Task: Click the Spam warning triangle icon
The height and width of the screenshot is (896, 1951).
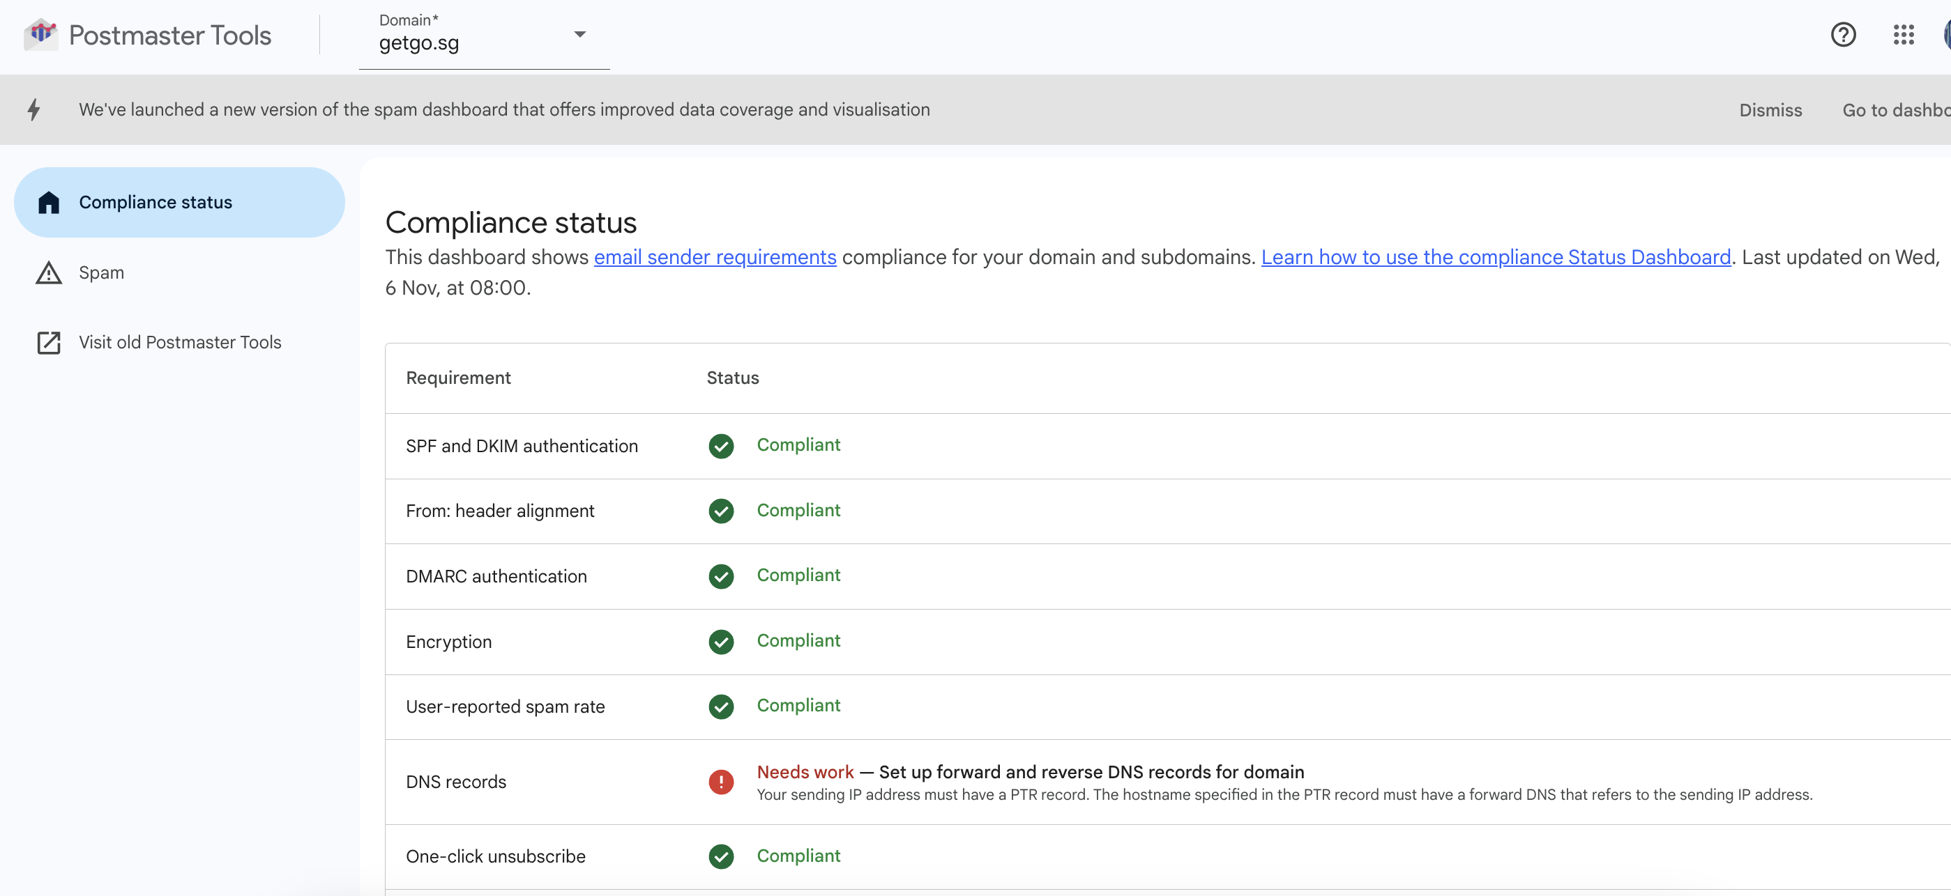Action: 49,272
